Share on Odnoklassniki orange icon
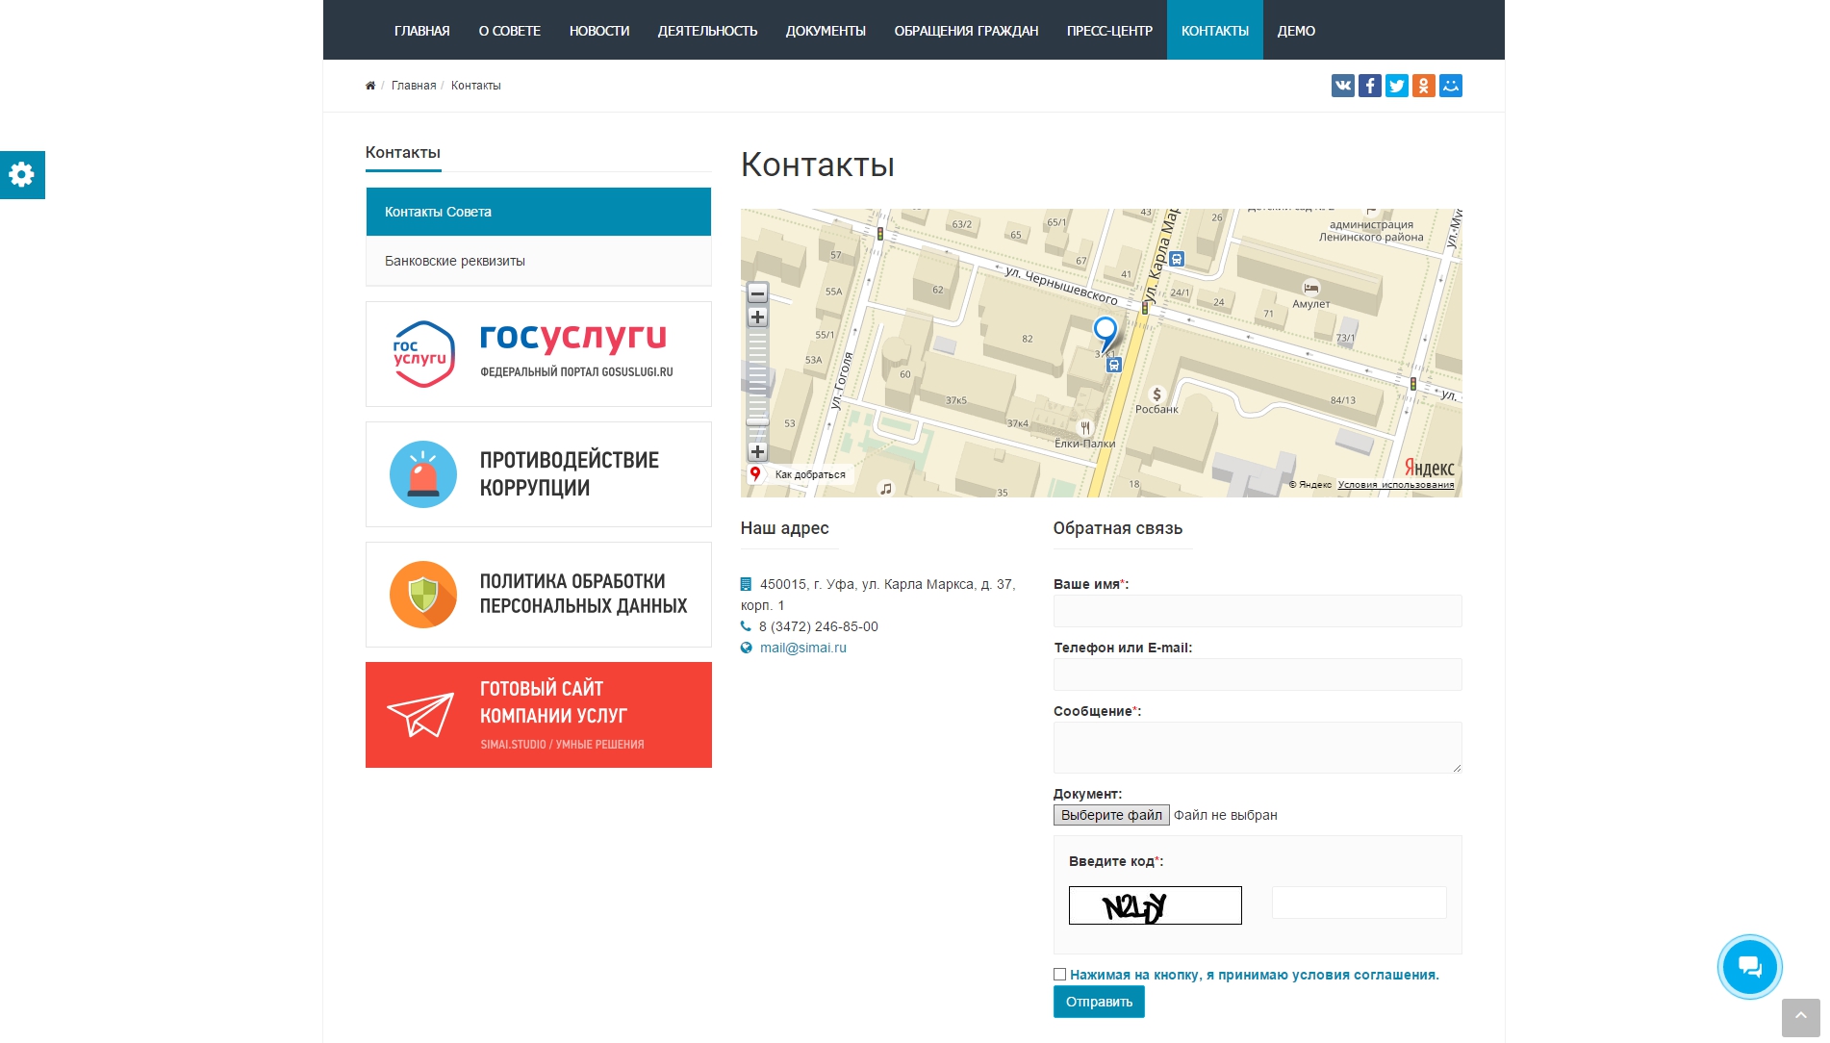Image resolution: width=1830 pixels, height=1043 pixels. 1423,86
